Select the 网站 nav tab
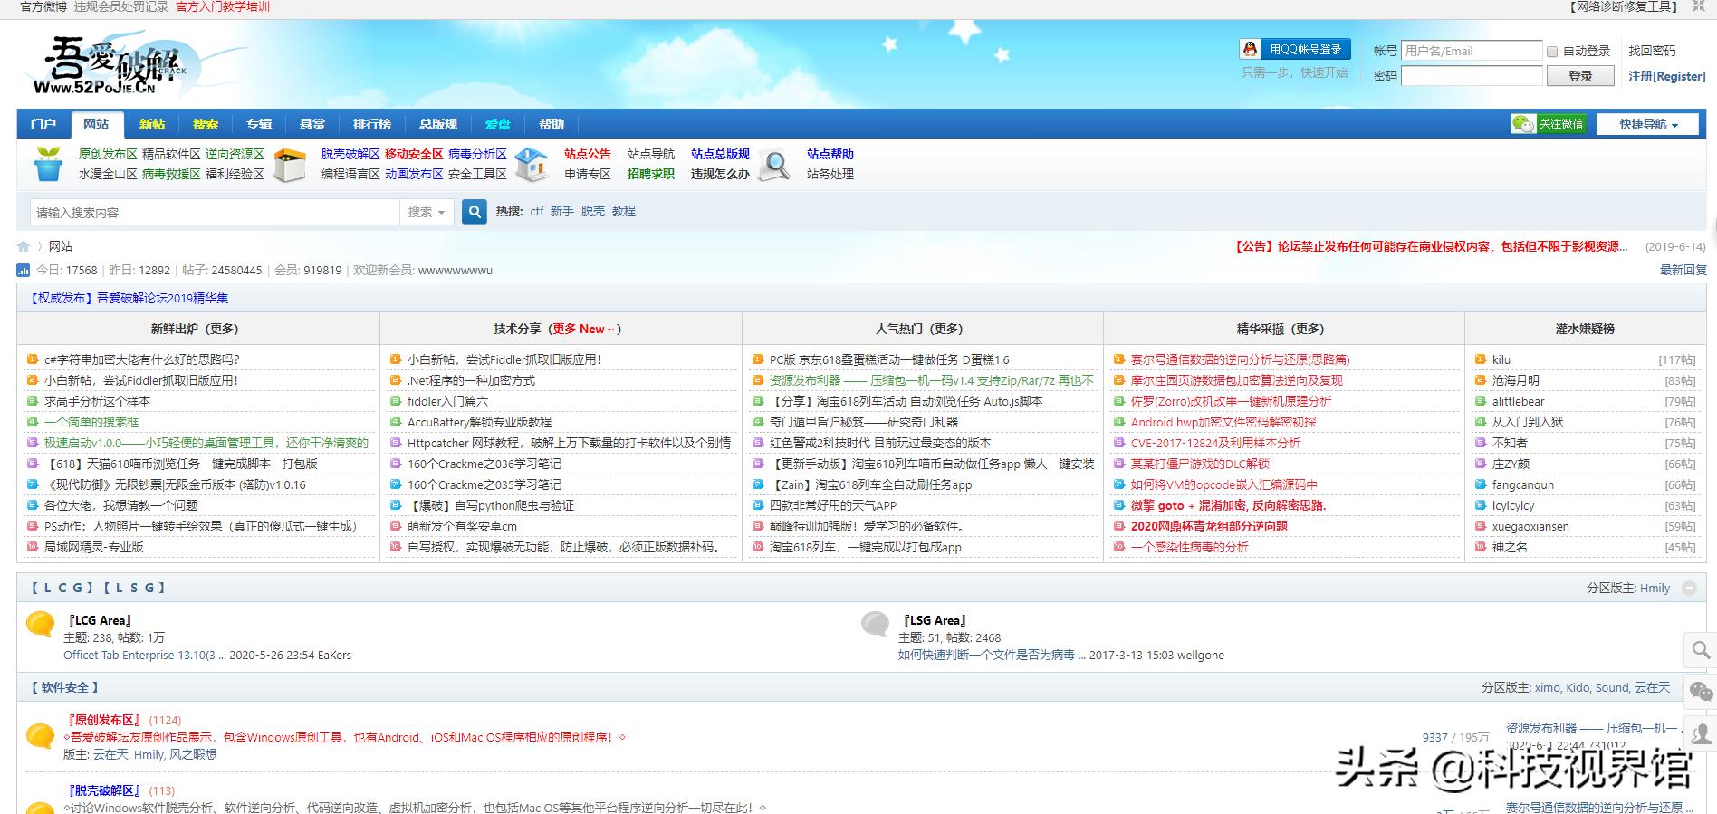The width and height of the screenshot is (1717, 814). 96,124
